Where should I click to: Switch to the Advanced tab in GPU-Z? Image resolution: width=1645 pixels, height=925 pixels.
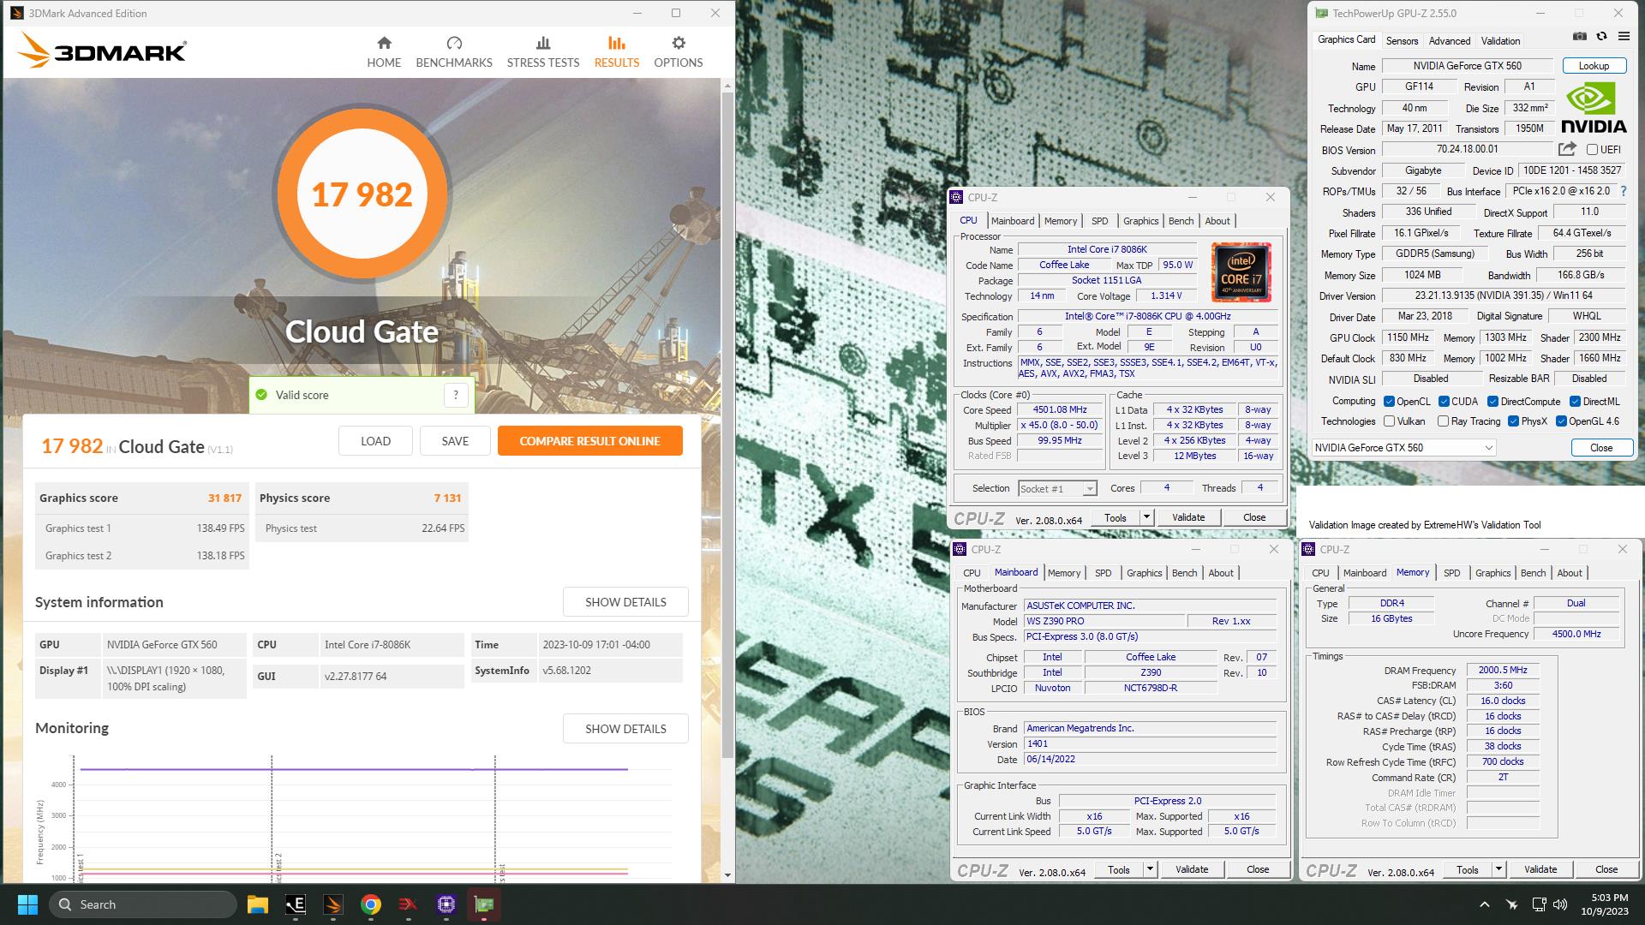[x=1450, y=40]
